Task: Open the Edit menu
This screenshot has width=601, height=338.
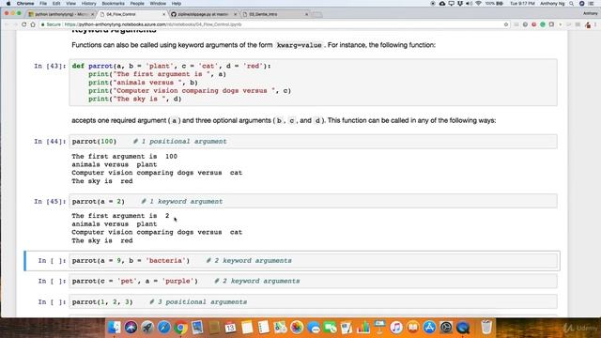Action: [56, 4]
